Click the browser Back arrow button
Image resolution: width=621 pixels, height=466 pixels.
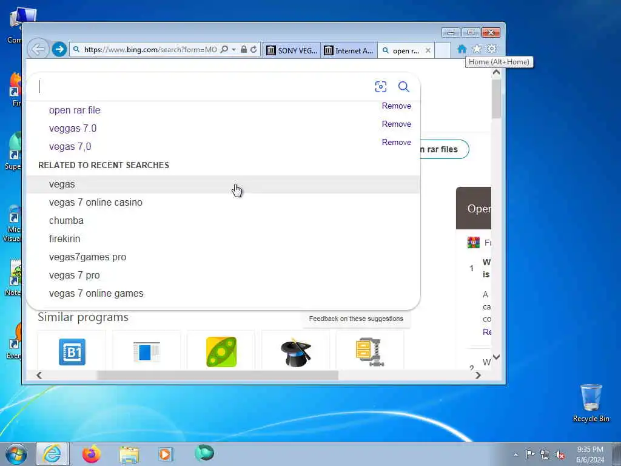[x=38, y=50]
